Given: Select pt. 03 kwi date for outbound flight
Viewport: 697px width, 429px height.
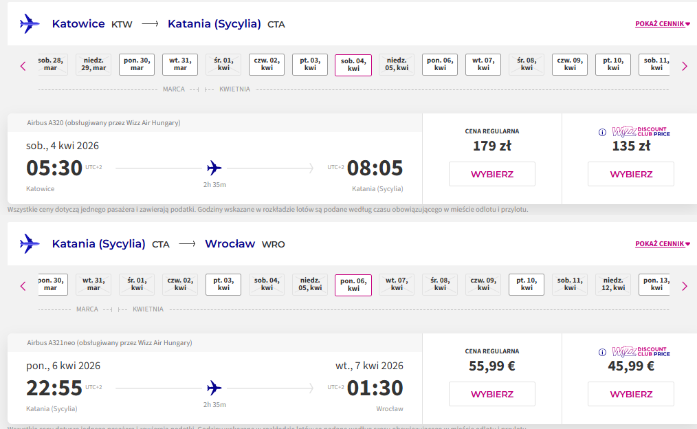Looking at the screenshot, I should pos(310,65).
